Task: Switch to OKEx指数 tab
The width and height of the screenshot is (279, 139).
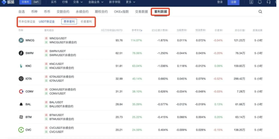Action: point(121,12)
